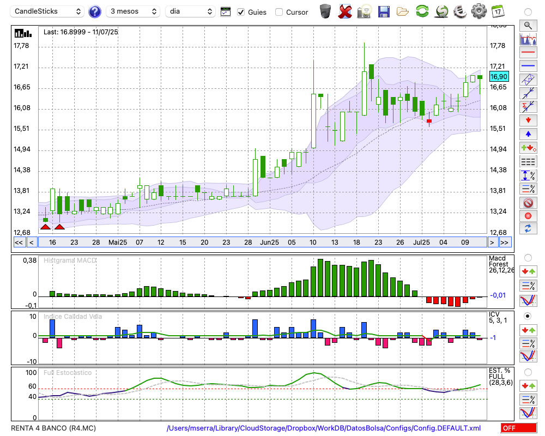Click the bar chart icon inside price chart

23,33
